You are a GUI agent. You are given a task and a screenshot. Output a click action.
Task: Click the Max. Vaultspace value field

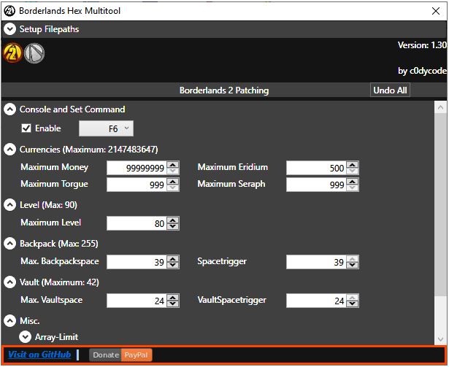137,301
